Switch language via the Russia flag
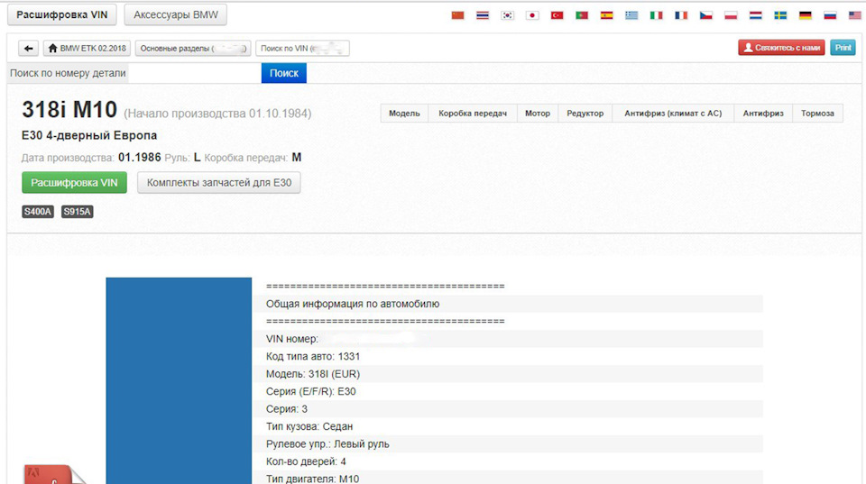The width and height of the screenshot is (866, 484). [x=830, y=15]
